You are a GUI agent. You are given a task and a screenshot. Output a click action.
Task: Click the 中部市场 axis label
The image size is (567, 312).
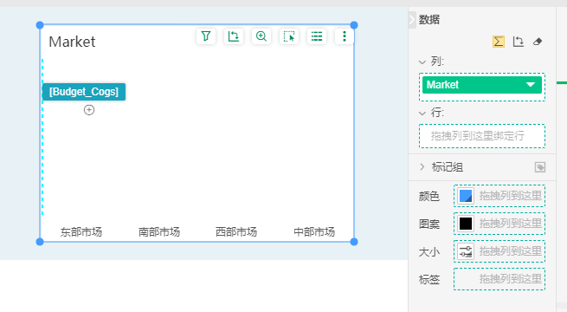(314, 231)
